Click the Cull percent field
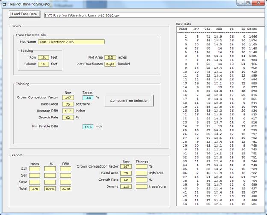 pos(50,169)
